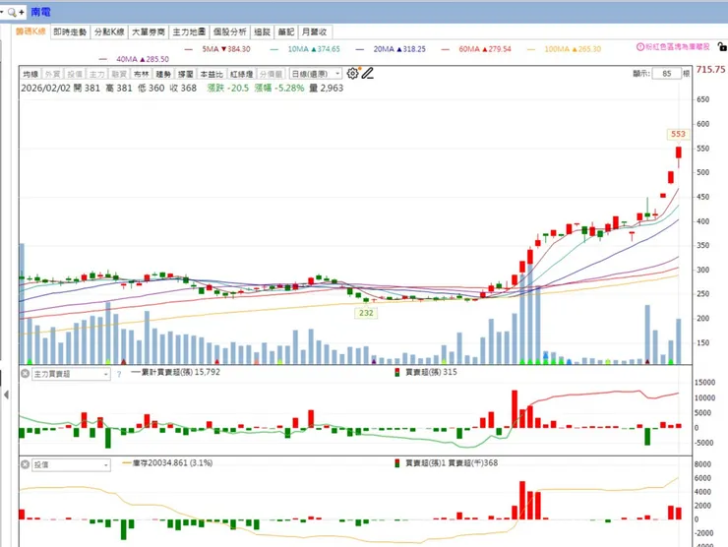Switch to the 大量券商 tab

tap(149, 32)
